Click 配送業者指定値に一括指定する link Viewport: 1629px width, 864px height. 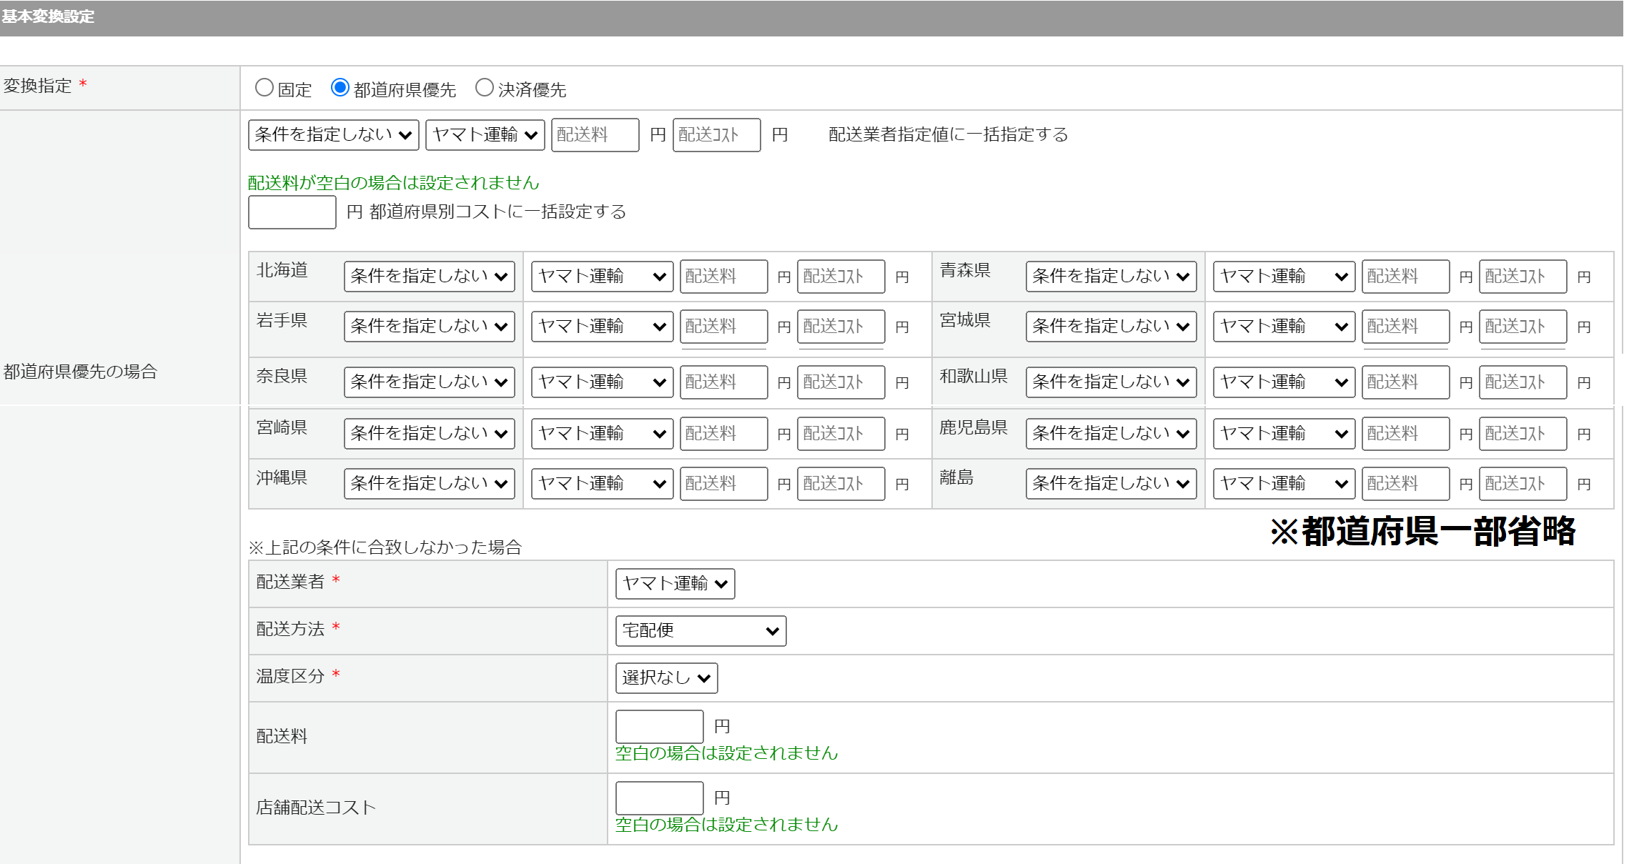coord(948,135)
